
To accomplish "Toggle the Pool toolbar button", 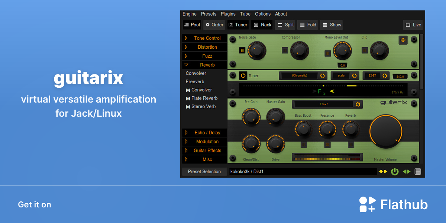I will point(192,25).
